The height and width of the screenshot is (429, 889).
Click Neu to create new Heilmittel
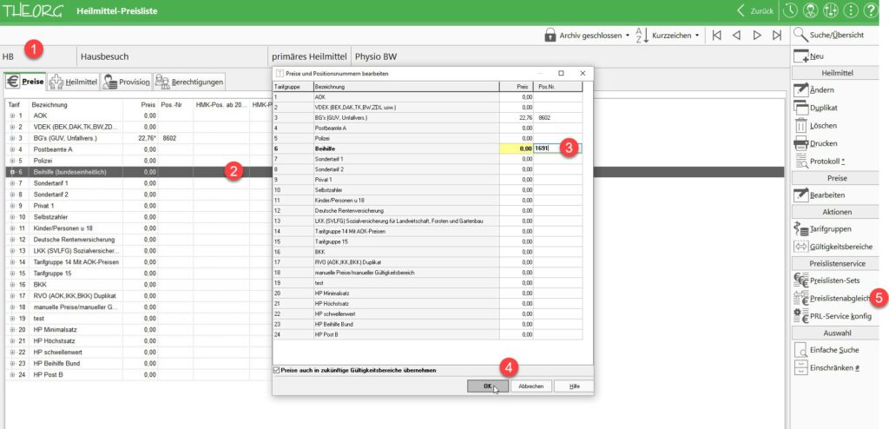click(x=801, y=56)
